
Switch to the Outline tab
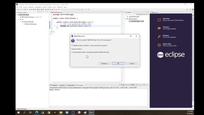coord(129,12)
